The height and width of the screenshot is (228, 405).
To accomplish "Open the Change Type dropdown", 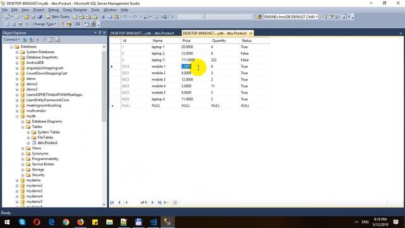I will [44, 24].
